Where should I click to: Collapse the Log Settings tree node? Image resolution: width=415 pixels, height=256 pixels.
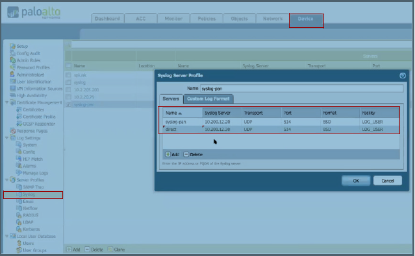(7, 138)
